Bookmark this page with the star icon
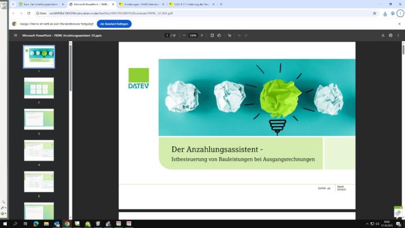This screenshot has width=405, height=228. [375, 13]
